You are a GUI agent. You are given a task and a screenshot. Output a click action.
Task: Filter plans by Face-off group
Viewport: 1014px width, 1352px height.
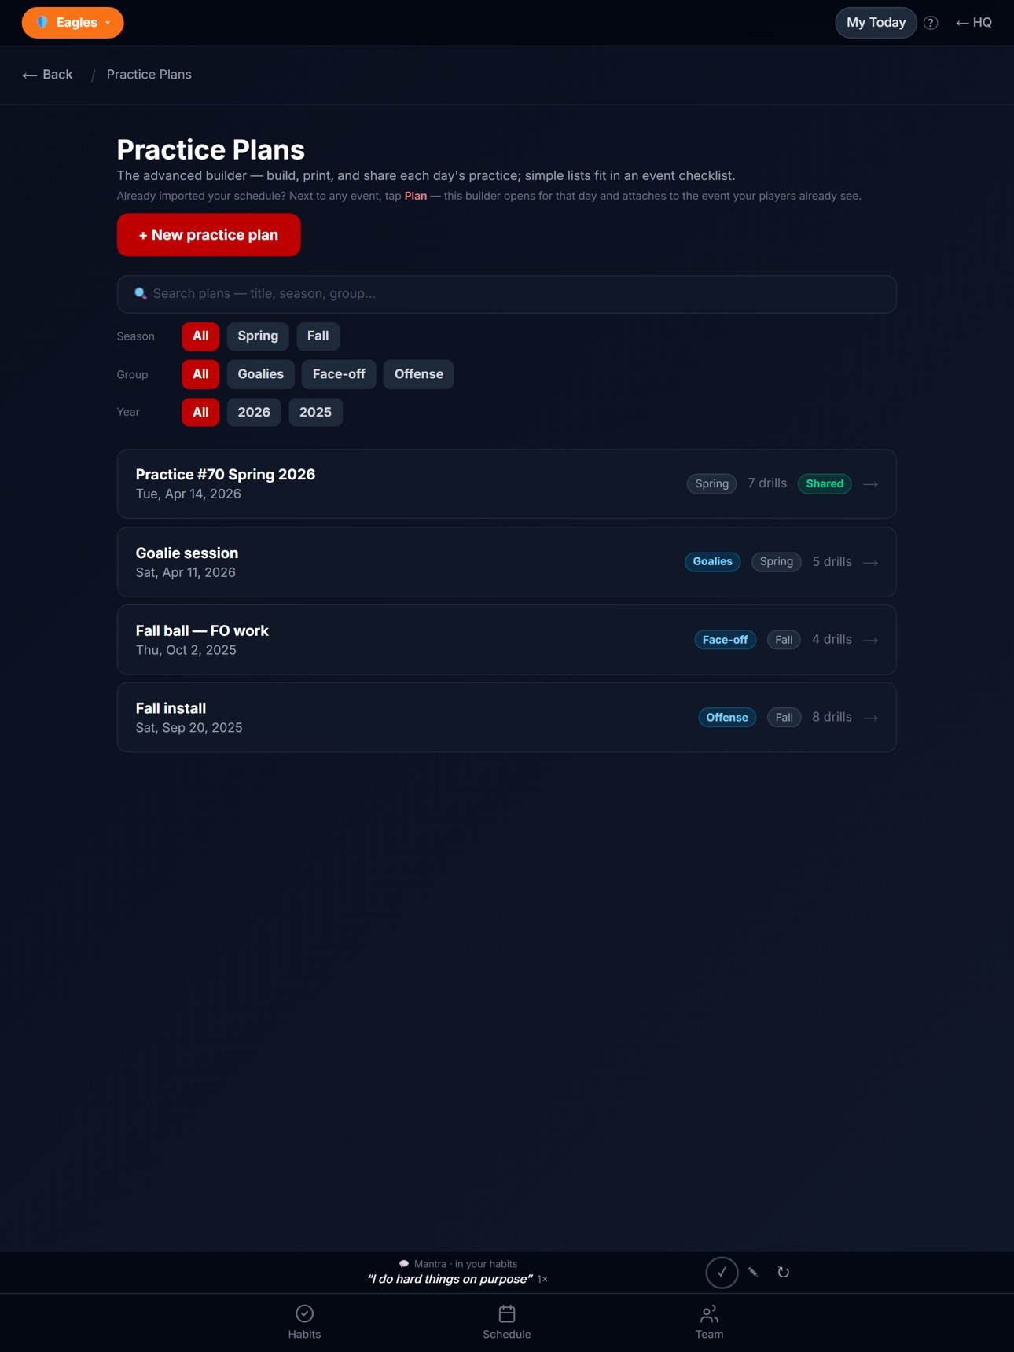click(339, 374)
